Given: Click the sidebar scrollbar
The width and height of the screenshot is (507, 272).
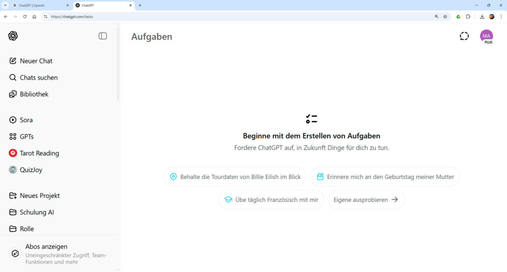Looking at the screenshot, I should (x=118, y=65).
